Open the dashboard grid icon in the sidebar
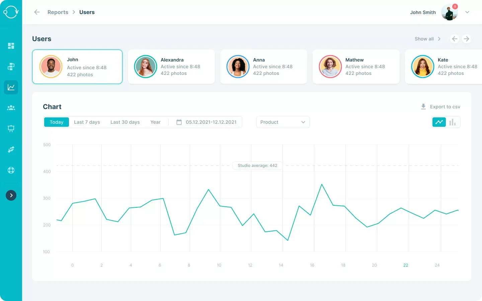This screenshot has height=301, width=482. [x=11, y=46]
